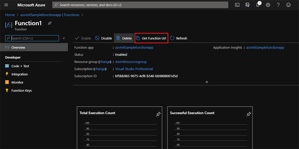Click the Enable toolbar button
The width and height of the screenshot is (299, 149).
[83, 38]
